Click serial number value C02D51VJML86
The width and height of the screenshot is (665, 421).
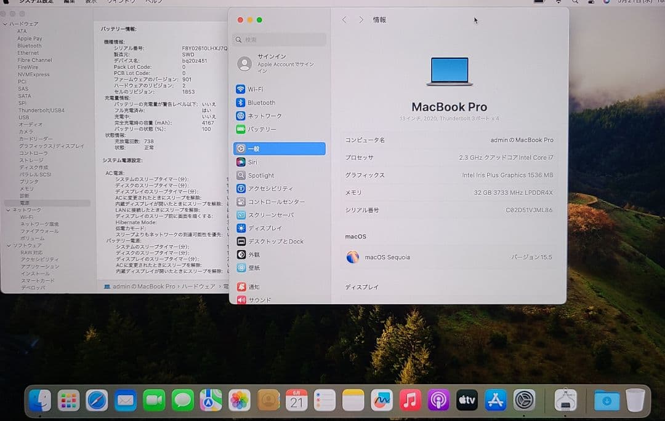[529, 210]
